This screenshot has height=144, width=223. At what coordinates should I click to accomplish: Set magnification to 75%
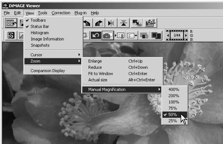click(175, 108)
